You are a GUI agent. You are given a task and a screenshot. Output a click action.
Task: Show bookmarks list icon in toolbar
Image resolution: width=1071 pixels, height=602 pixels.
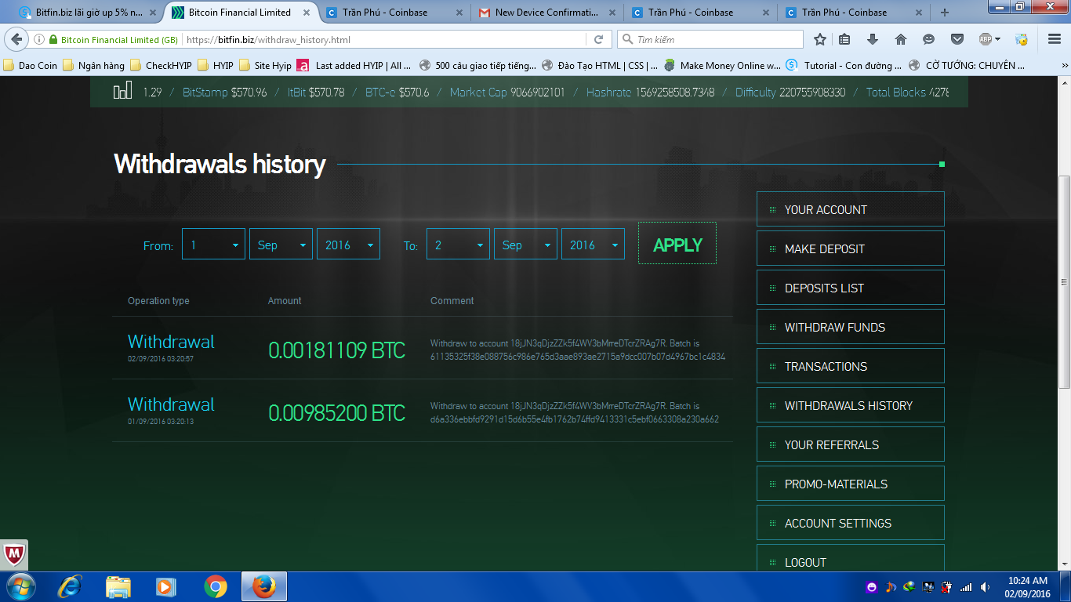844,39
